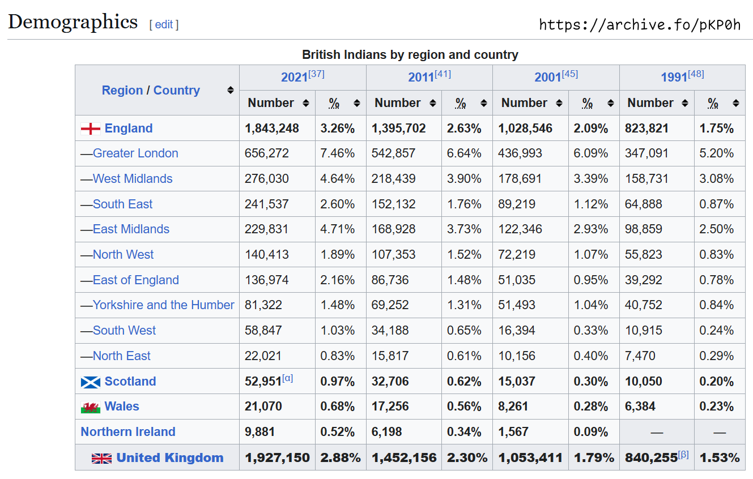Select North East 1991 number 7,470
This screenshot has width=753, height=479.
[x=640, y=356]
